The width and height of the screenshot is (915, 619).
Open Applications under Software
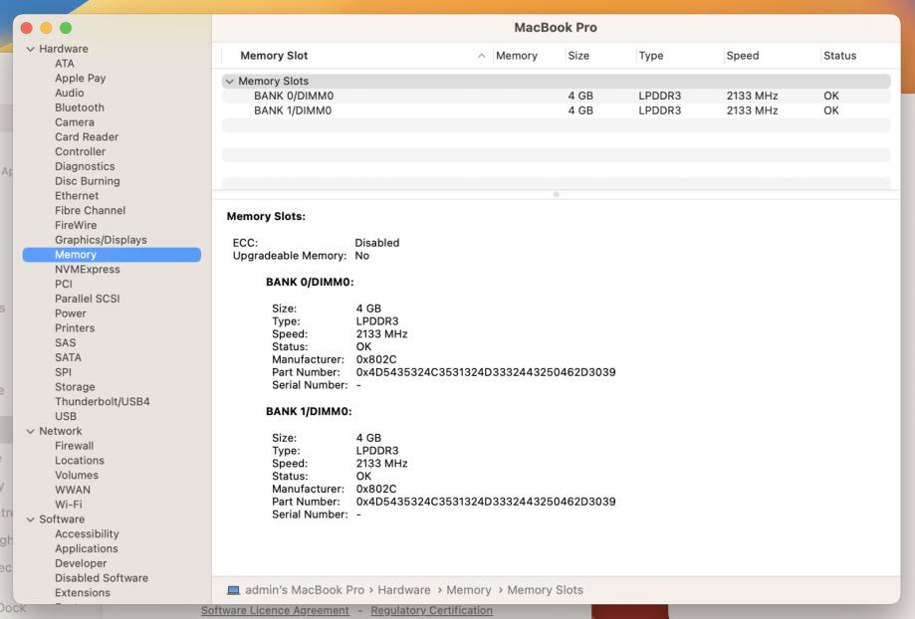tap(86, 548)
